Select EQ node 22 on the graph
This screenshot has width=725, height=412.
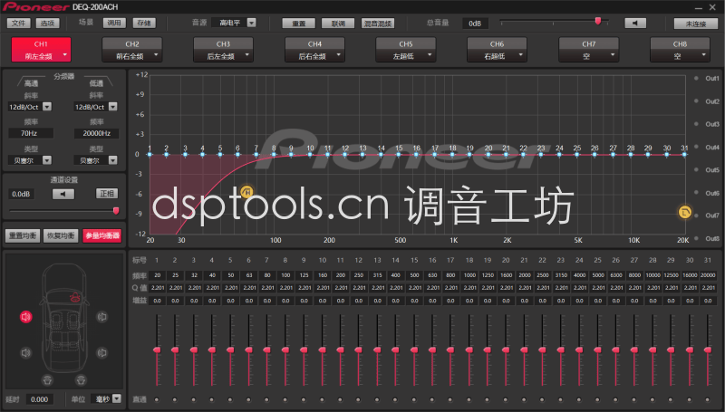click(524, 154)
